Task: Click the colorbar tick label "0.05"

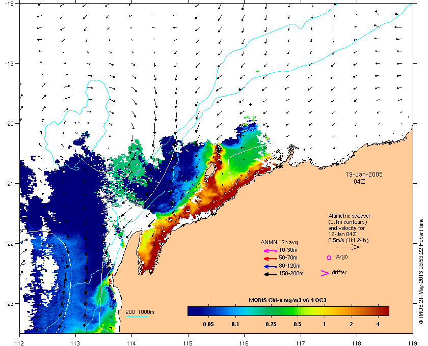Action: coord(208,325)
